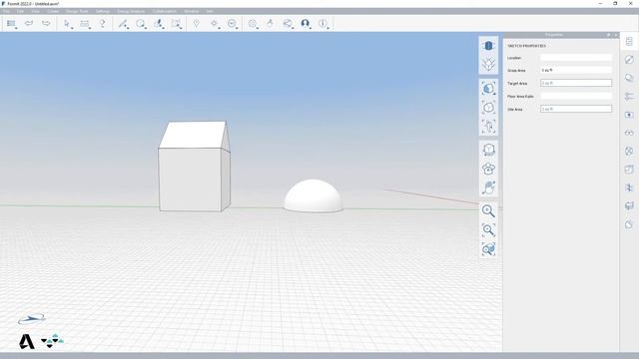Open the sliders palette icon in sidebar

(629, 96)
